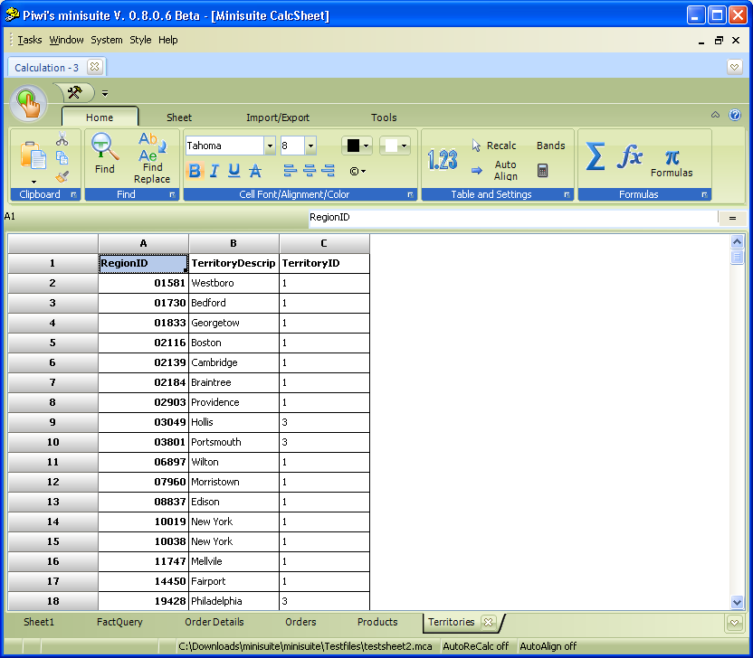
Task: Open the Orders sheet tab
Action: [300, 622]
